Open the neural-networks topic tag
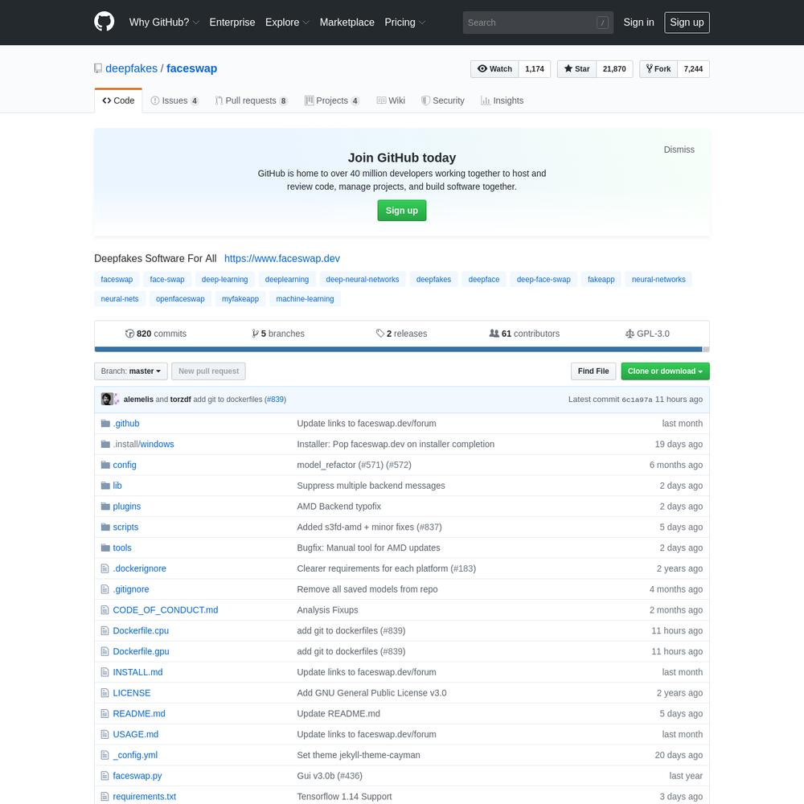Viewport: 804px width, 804px height. point(658,280)
